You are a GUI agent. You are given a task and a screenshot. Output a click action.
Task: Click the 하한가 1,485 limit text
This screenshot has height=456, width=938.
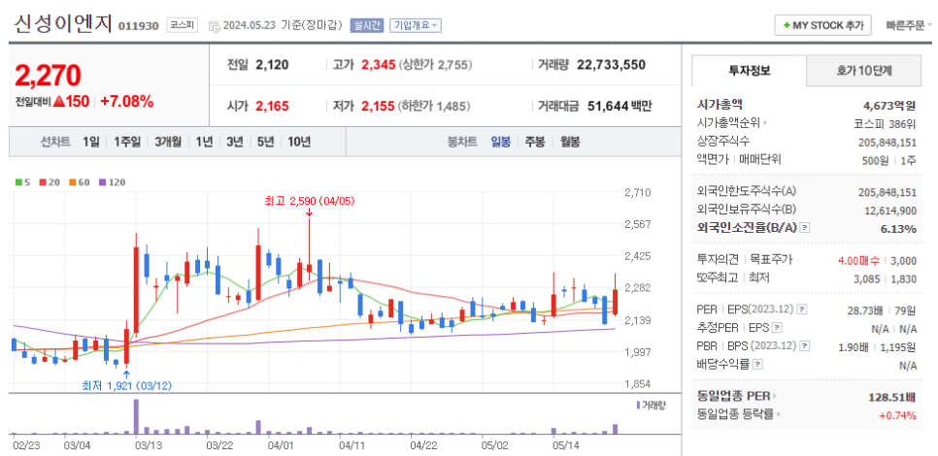434,107
